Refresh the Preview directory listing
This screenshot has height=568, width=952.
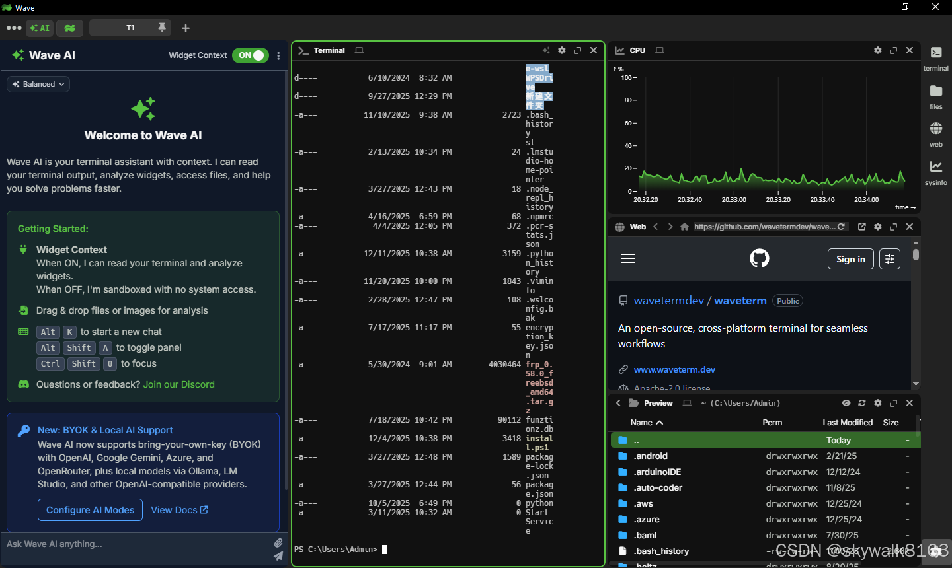coord(862,403)
